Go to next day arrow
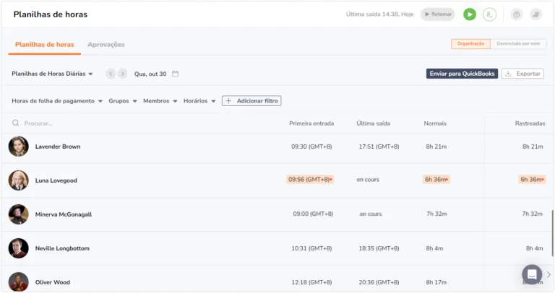The width and height of the screenshot is (555, 293). 122,74
